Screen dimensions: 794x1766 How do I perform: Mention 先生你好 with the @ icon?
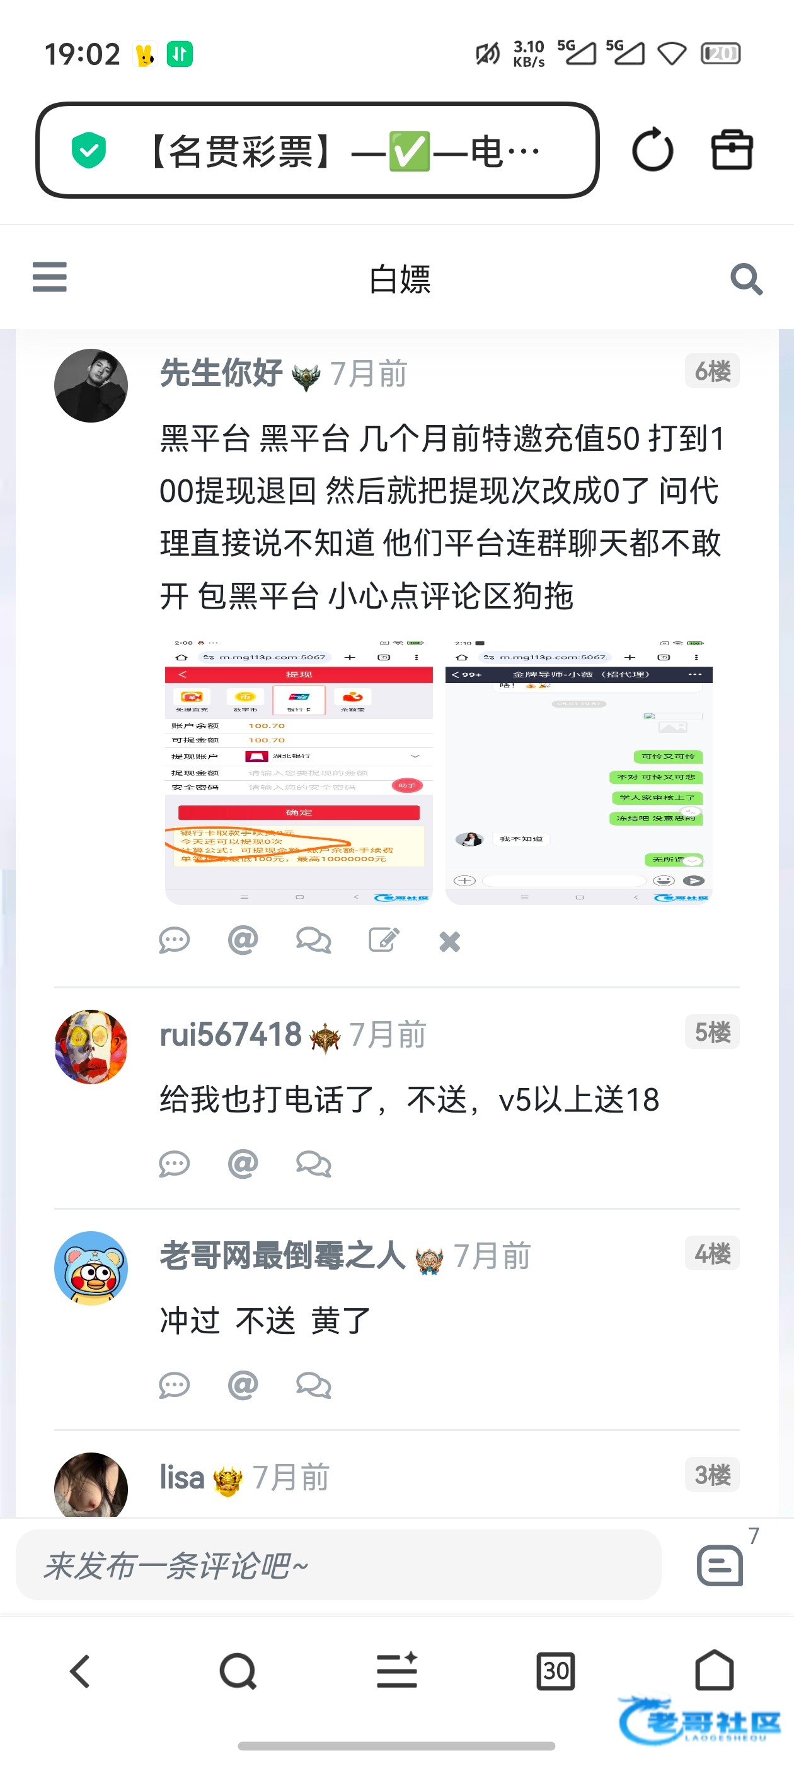[243, 940]
